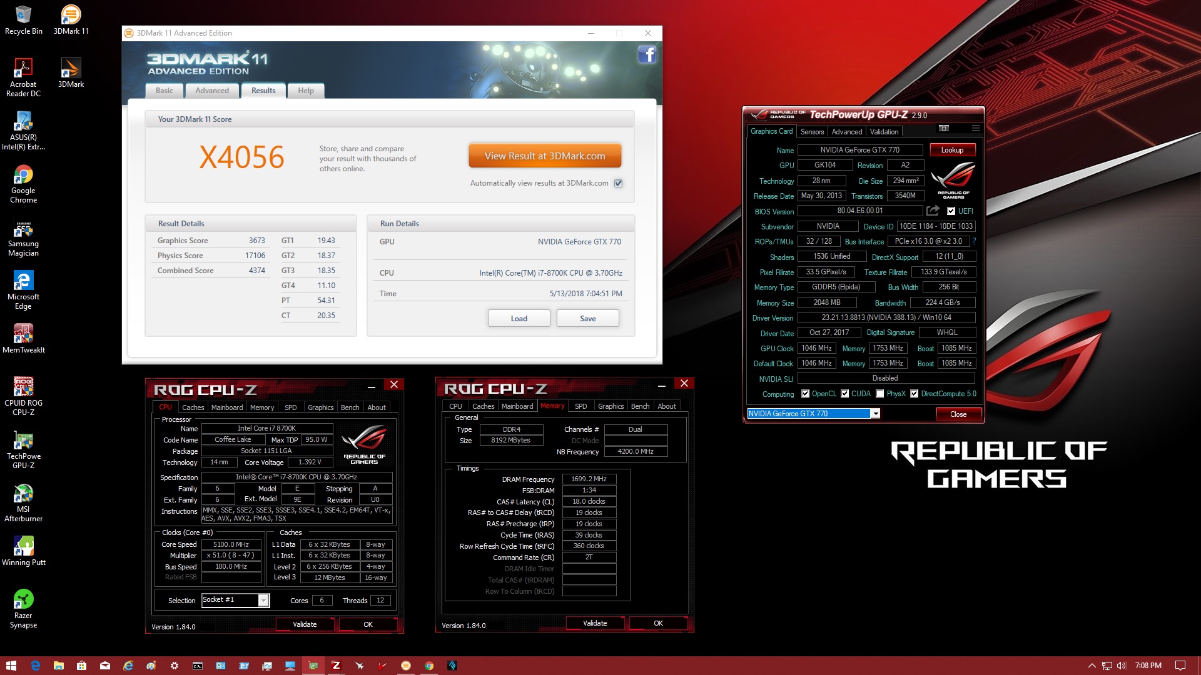Switch to the Sensors tab in GPU-Z

click(812, 132)
